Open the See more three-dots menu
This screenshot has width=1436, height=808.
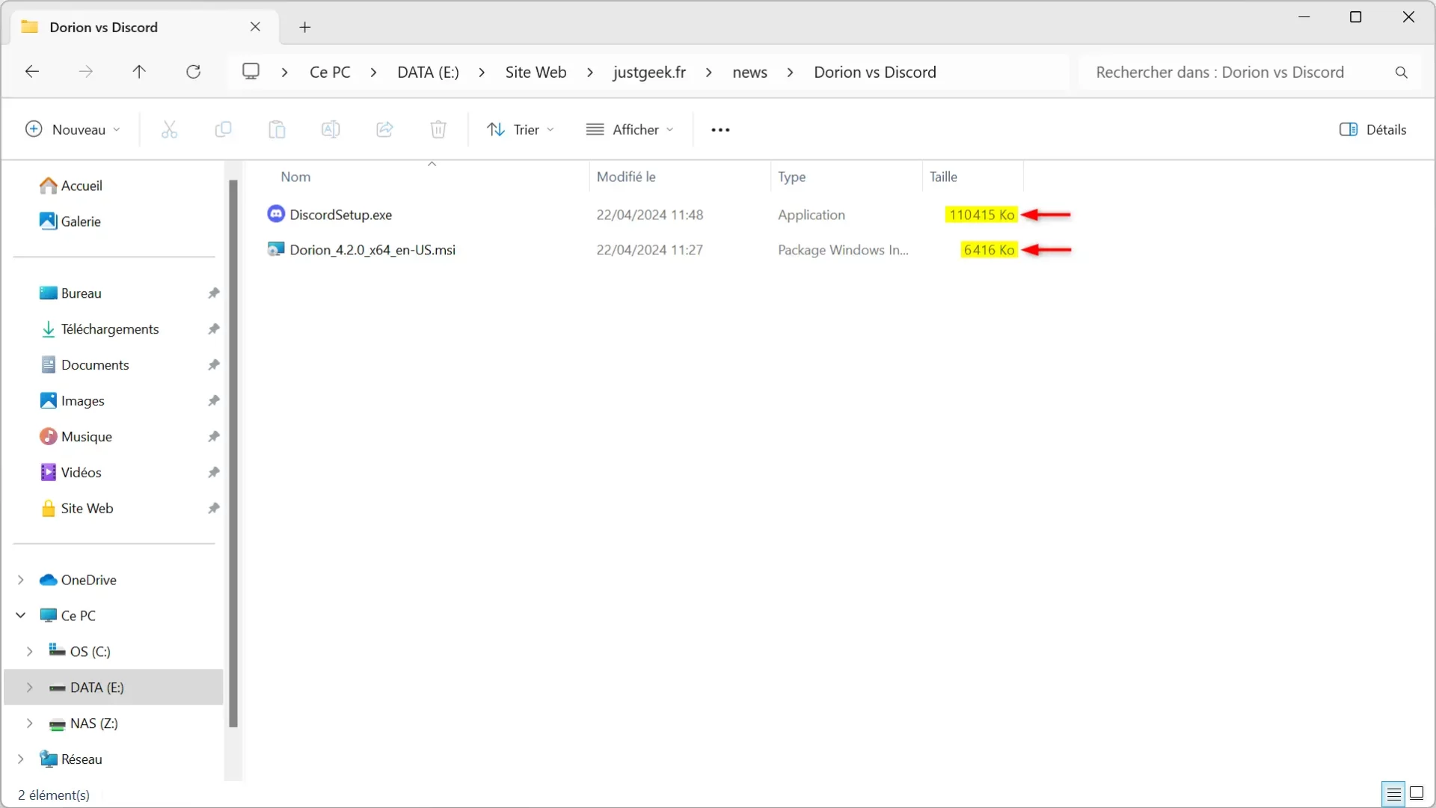click(x=720, y=129)
